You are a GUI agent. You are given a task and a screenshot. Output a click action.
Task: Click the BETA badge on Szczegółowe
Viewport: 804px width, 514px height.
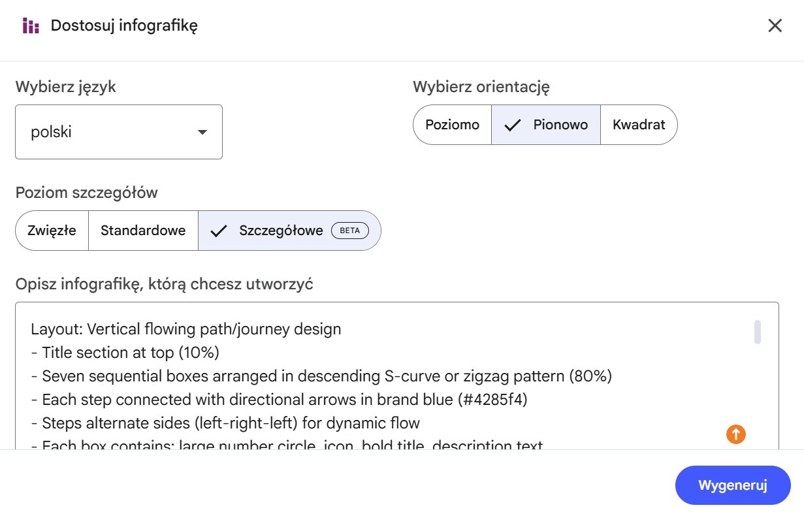pyautogui.click(x=350, y=231)
